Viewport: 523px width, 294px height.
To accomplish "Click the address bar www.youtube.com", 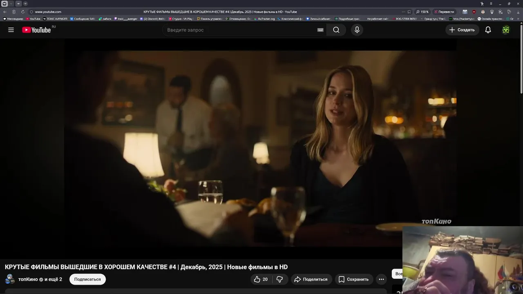I will coord(48,12).
